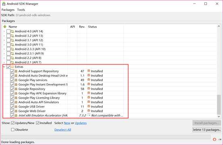The height and width of the screenshot is (145, 223).
Task: Click the Android SDK Manager title bar icon
Action: (4, 4)
